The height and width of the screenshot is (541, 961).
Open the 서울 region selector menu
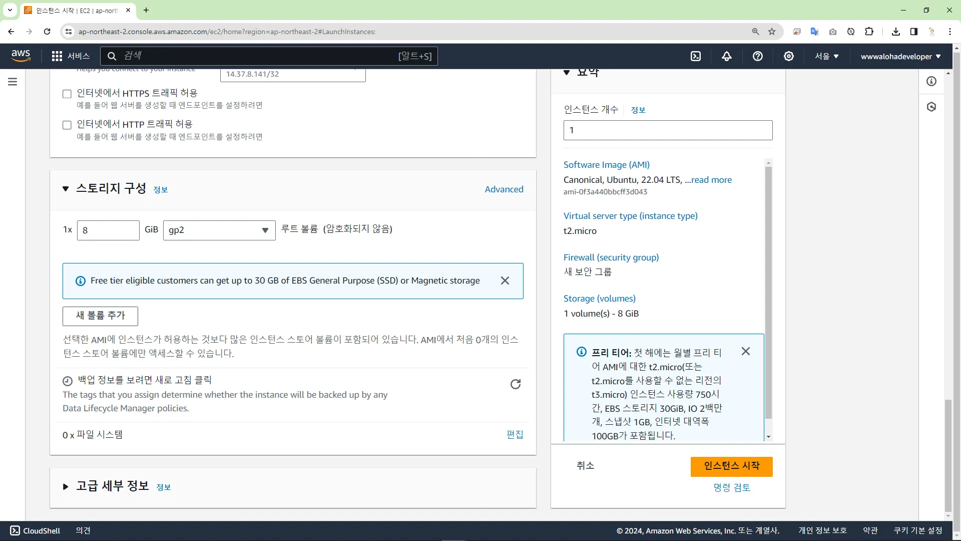[x=826, y=56]
